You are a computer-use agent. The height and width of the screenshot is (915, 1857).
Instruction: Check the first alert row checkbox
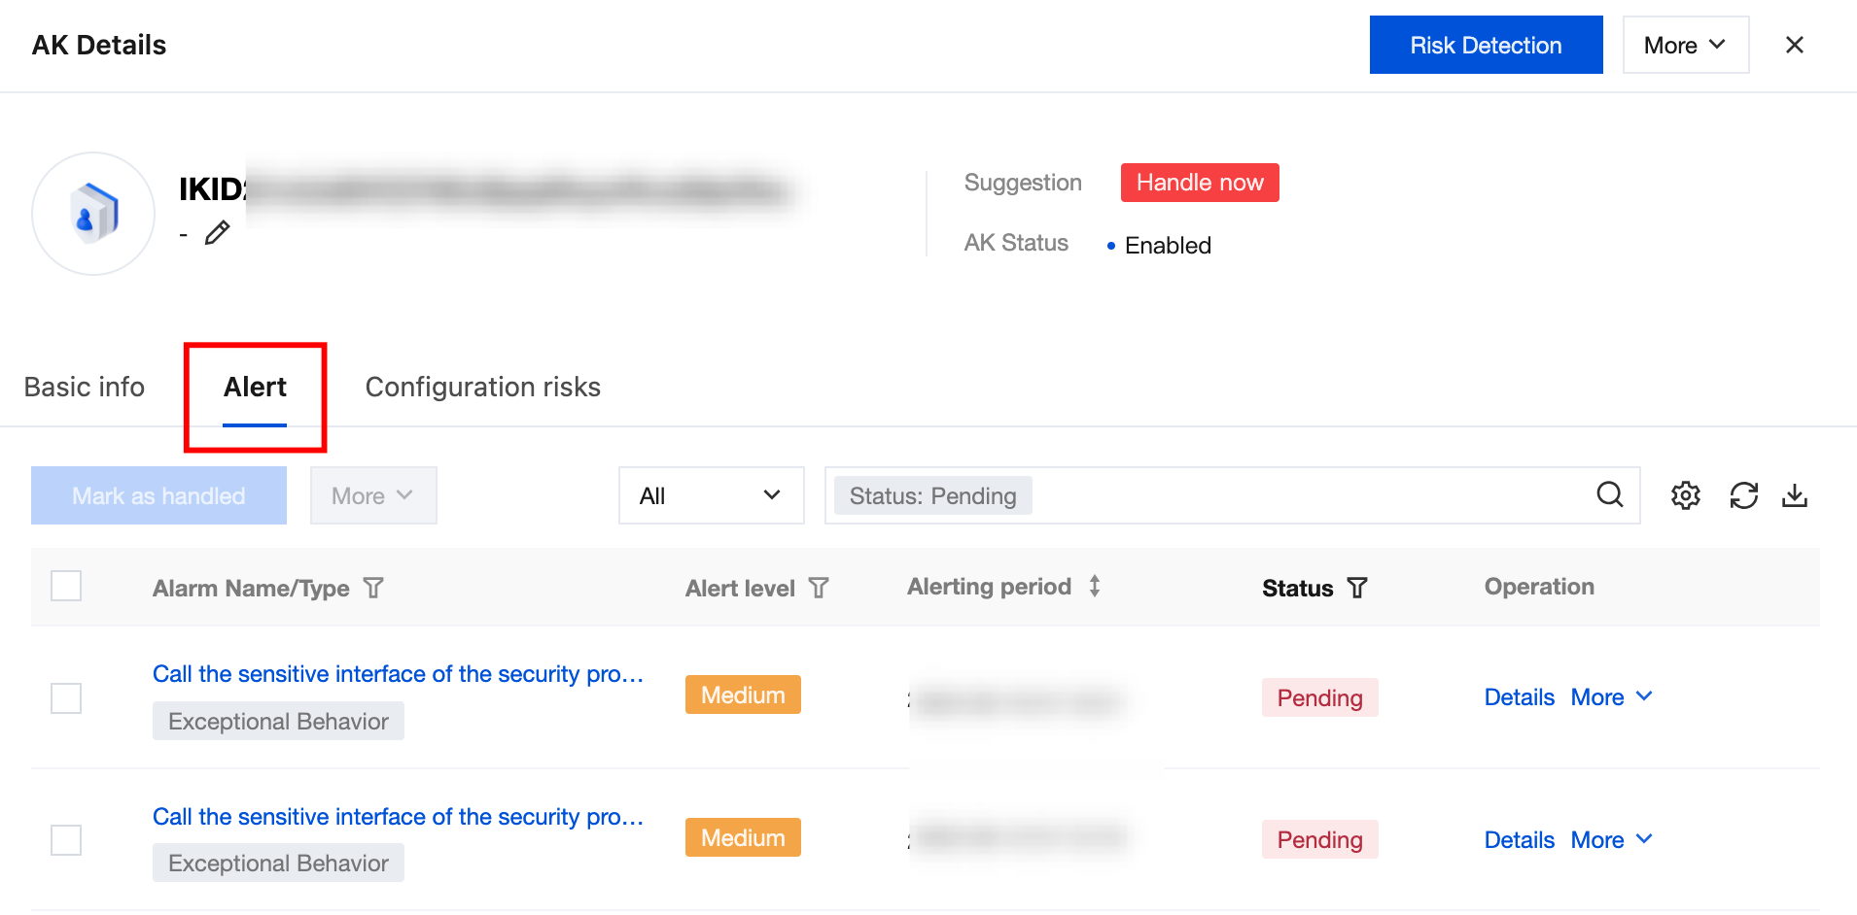[66, 697]
